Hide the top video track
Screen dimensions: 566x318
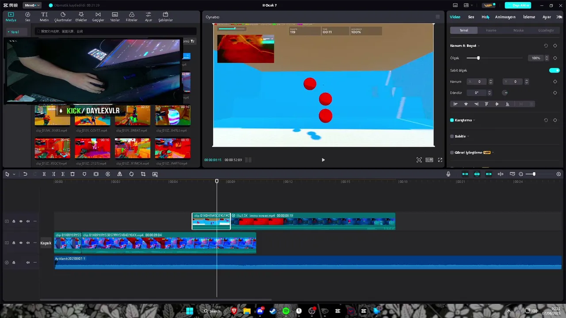point(21,221)
